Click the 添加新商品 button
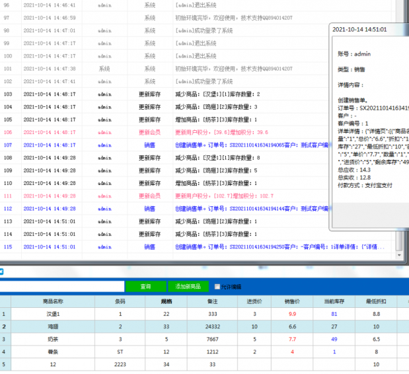 click(188, 286)
